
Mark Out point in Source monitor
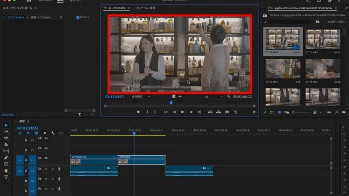coord(155,112)
